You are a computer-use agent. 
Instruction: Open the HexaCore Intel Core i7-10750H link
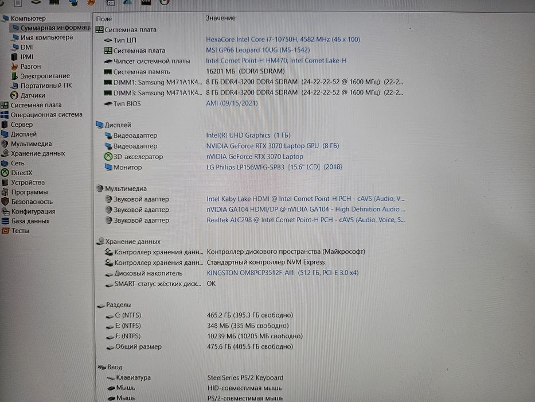tap(283, 40)
